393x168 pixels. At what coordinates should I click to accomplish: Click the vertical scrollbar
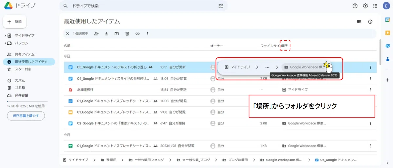click(380, 52)
